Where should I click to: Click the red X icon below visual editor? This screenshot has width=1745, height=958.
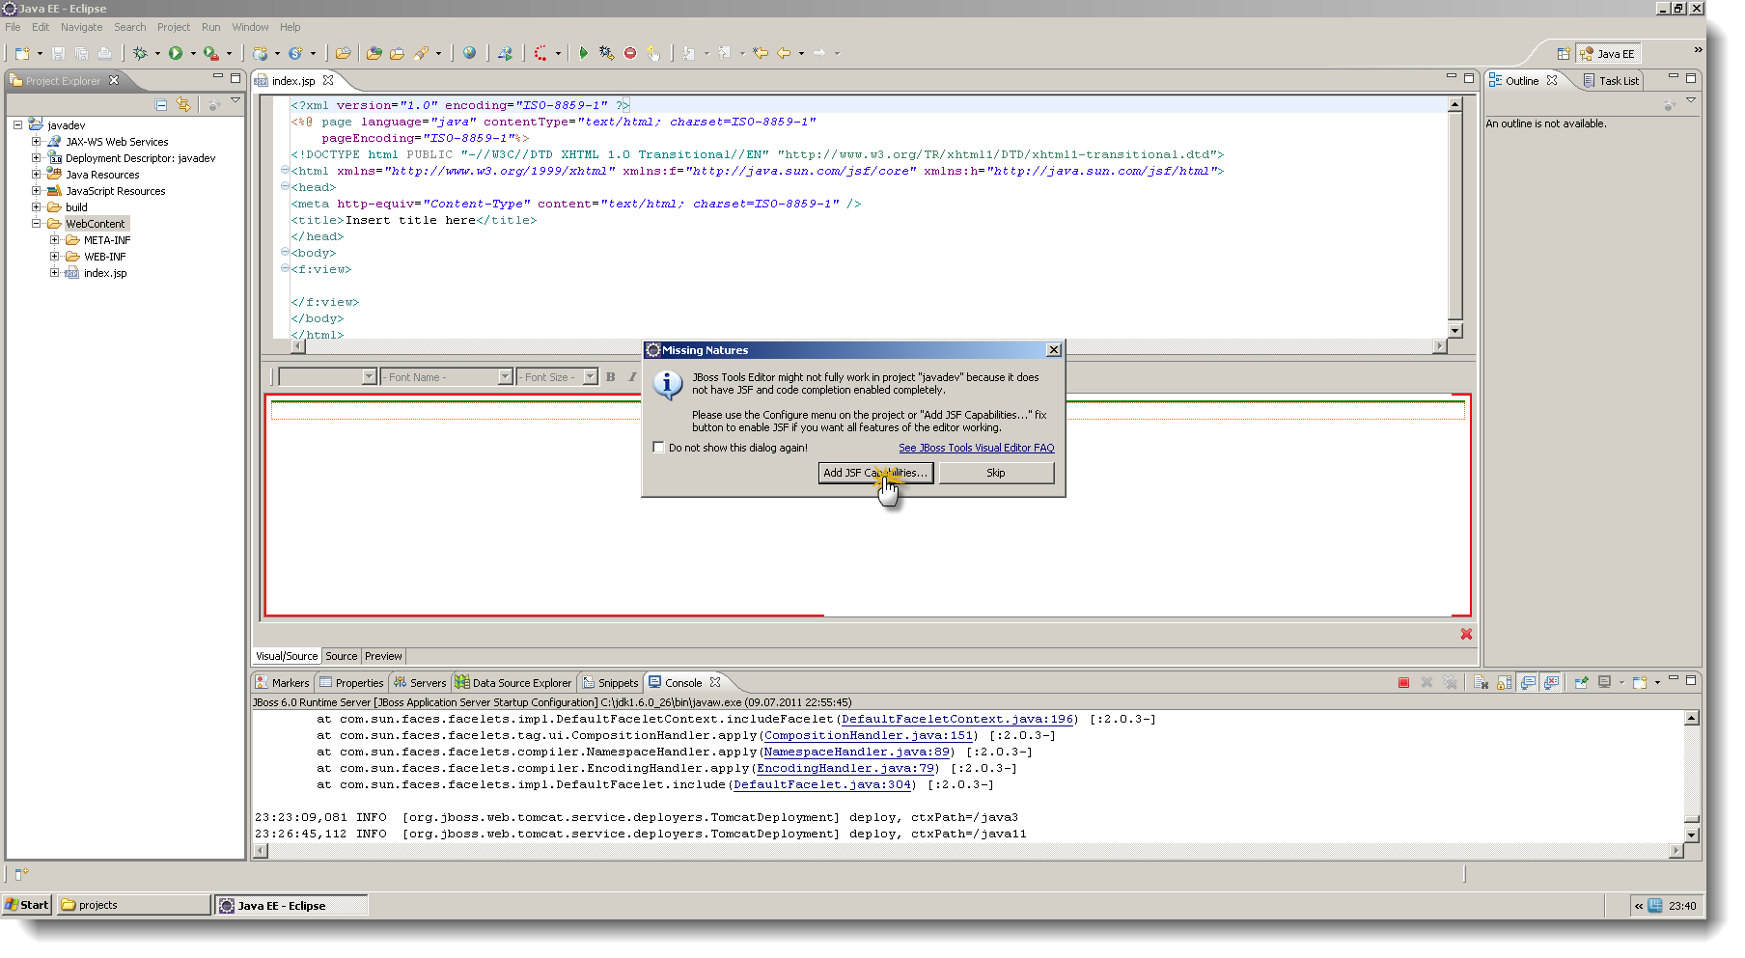[x=1466, y=634]
